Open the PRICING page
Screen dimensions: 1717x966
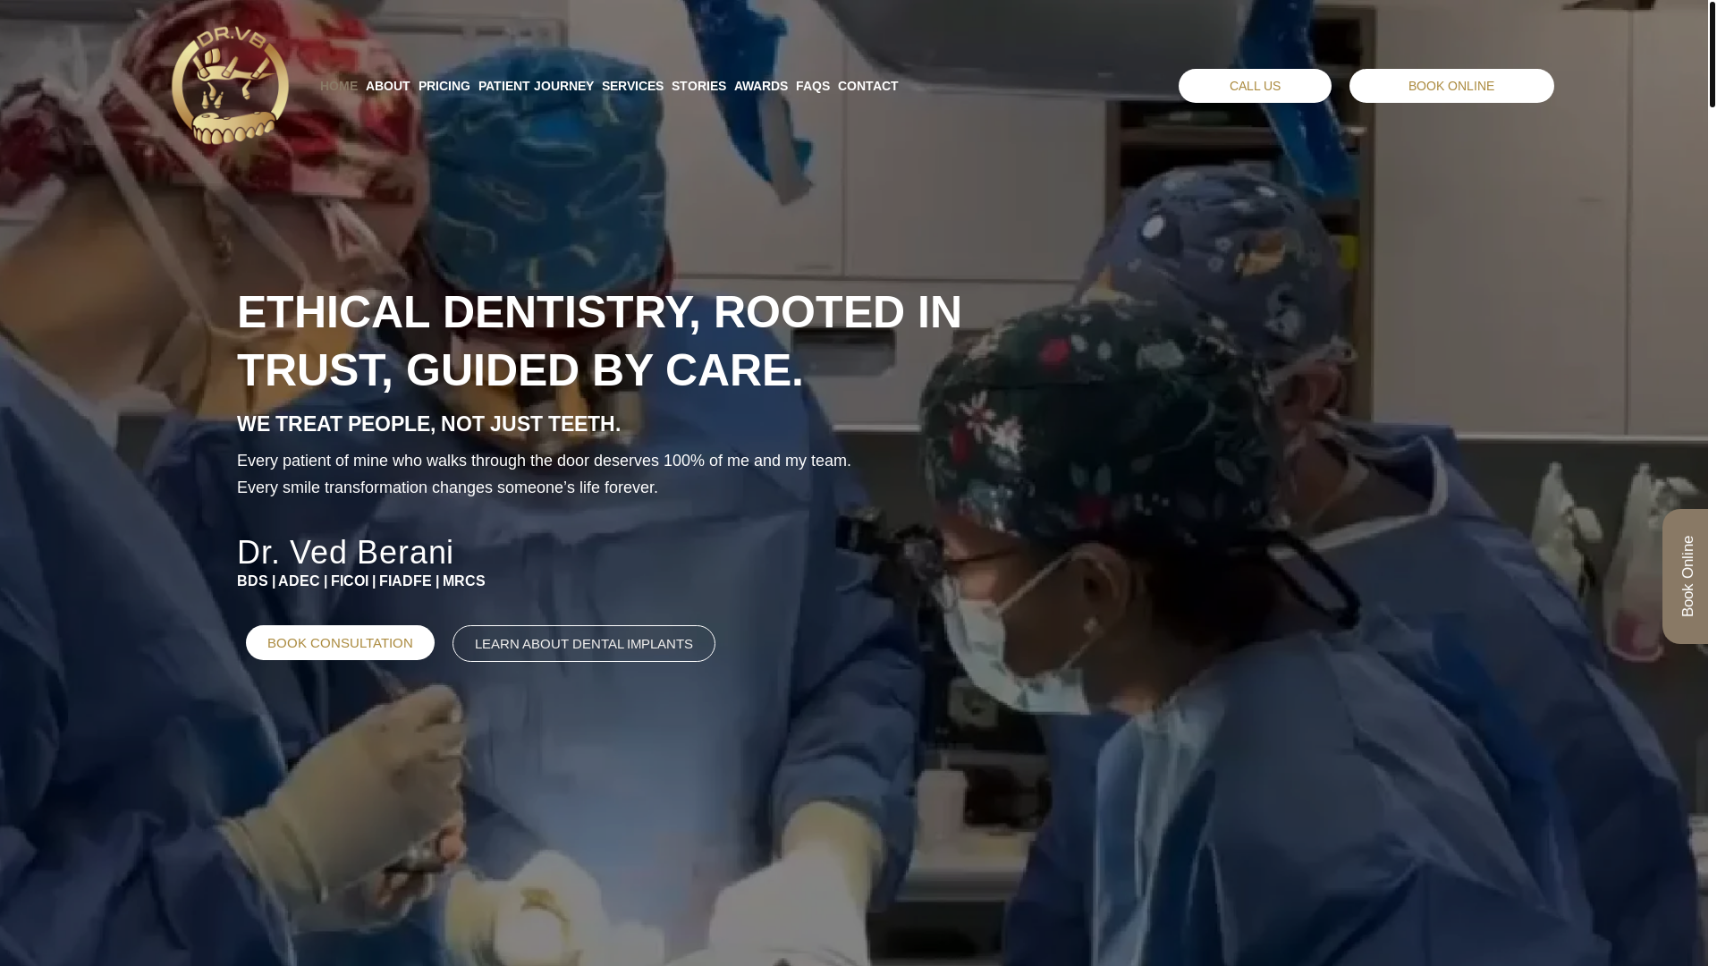(444, 86)
